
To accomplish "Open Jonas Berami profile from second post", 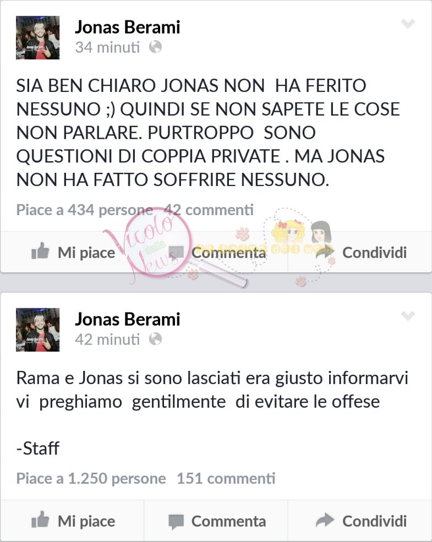I will click(x=128, y=319).
